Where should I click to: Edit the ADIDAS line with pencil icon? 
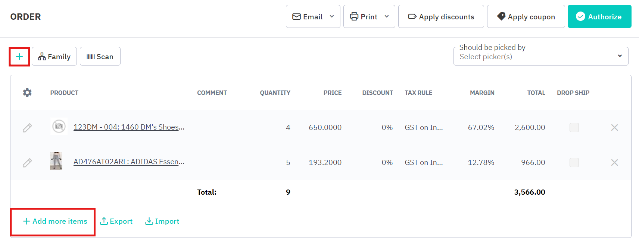(27, 163)
